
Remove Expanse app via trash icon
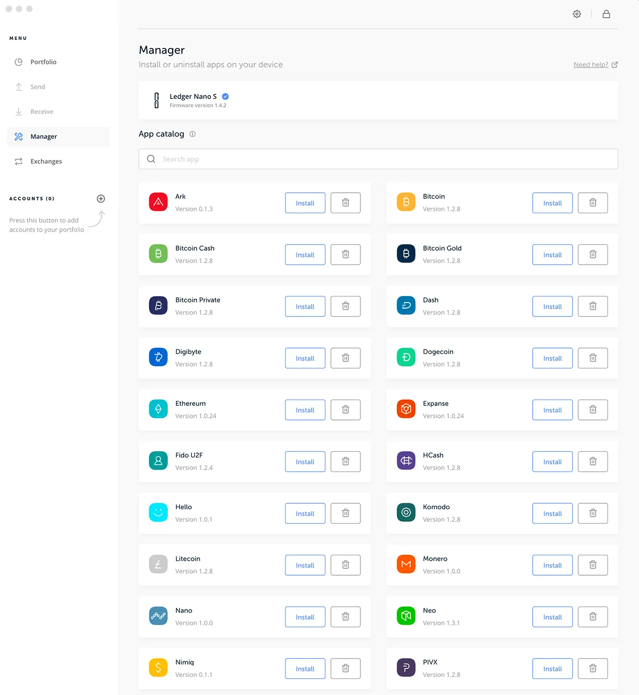click(x=593, y=410)
